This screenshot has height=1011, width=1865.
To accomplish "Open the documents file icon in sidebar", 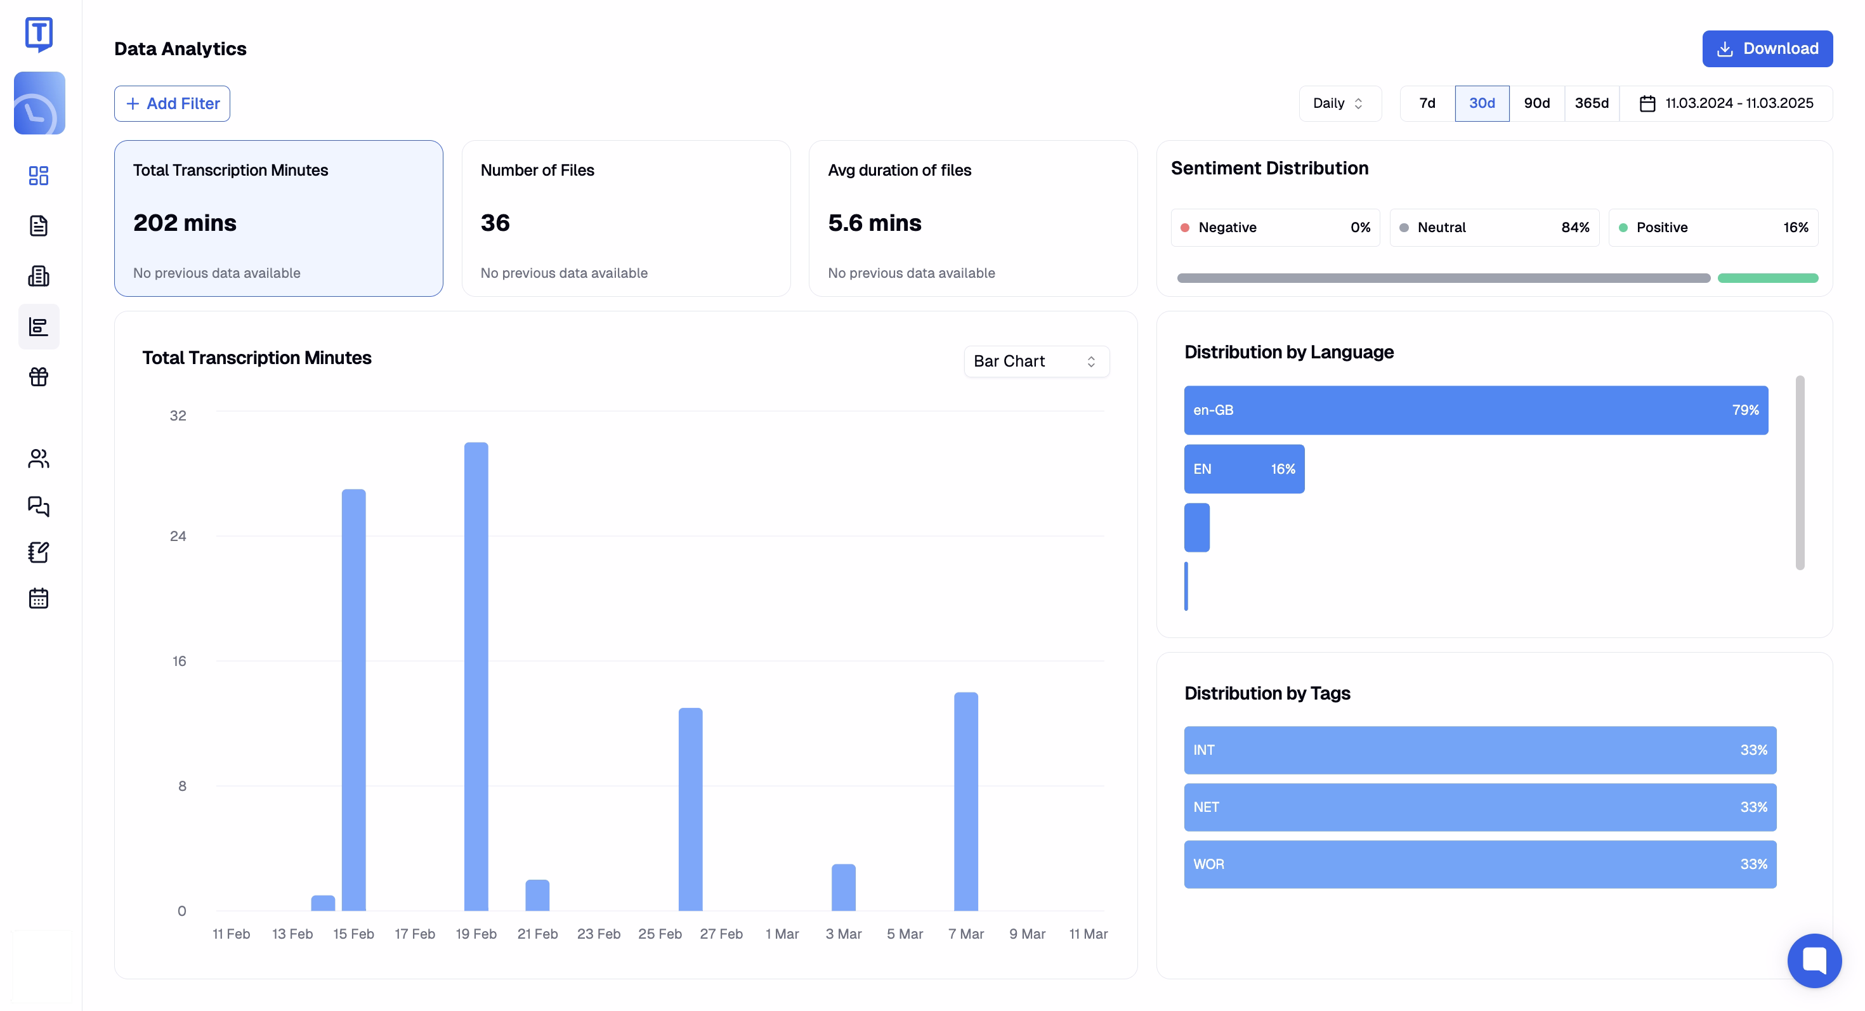I will click(x=38, y=226).
